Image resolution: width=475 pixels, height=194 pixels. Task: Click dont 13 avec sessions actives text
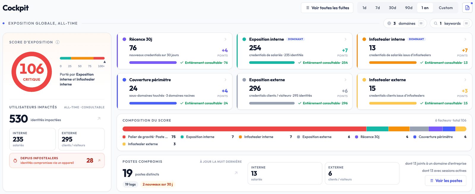(x=444, y=171)
